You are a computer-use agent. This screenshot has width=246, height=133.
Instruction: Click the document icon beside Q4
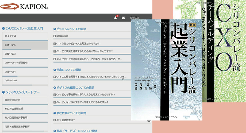pyautogui.click(x=55, y=77)
